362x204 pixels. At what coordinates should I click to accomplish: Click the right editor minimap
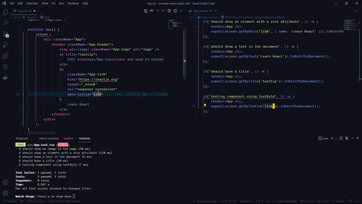[x=351, y=24]
